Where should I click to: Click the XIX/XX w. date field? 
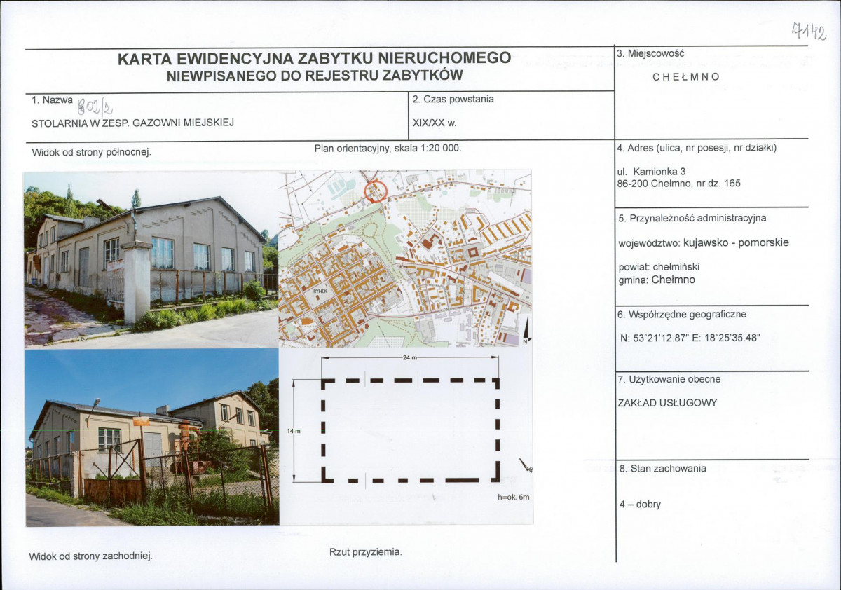[435, 123]
